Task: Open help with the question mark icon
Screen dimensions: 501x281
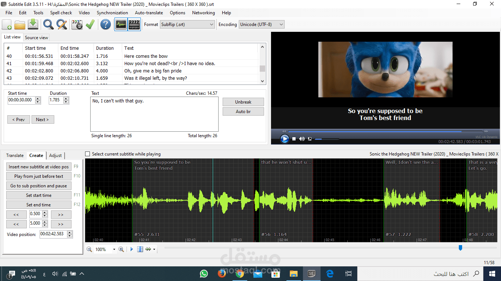Action: point(106,25)
